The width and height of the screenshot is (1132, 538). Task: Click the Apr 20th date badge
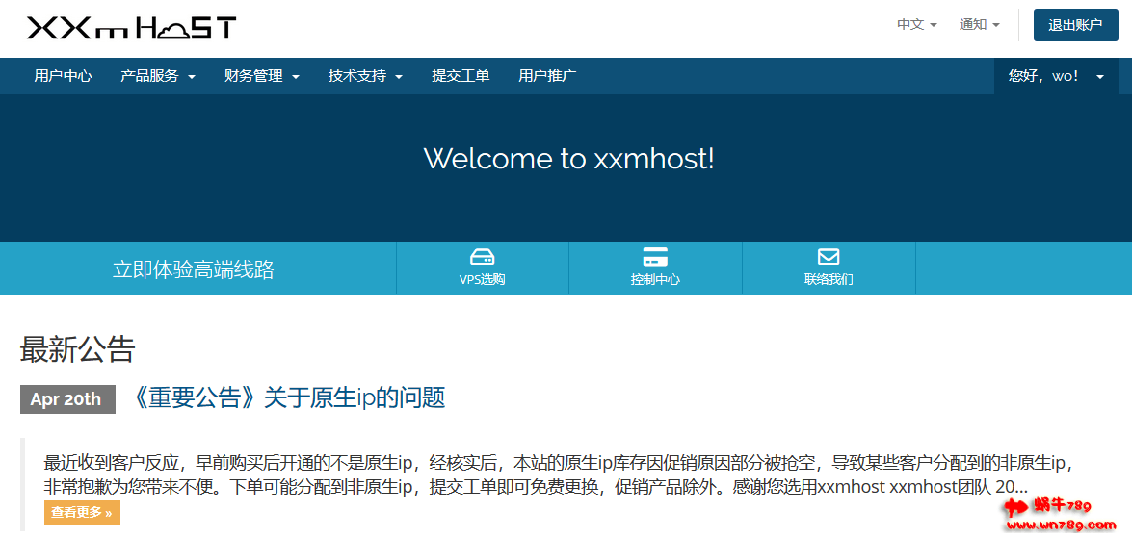tap(66, 399)
